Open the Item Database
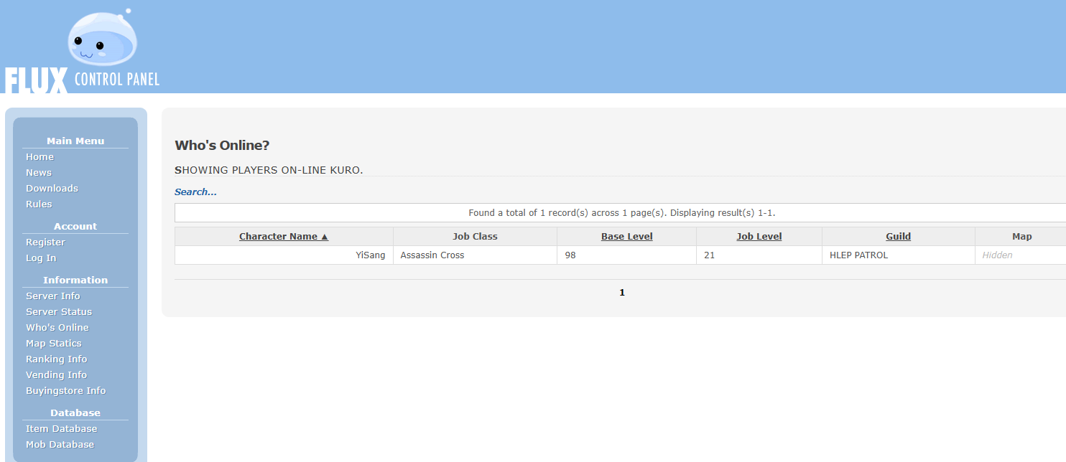Viewport: 1066px width, 462px height. click(x=61, y=429)
